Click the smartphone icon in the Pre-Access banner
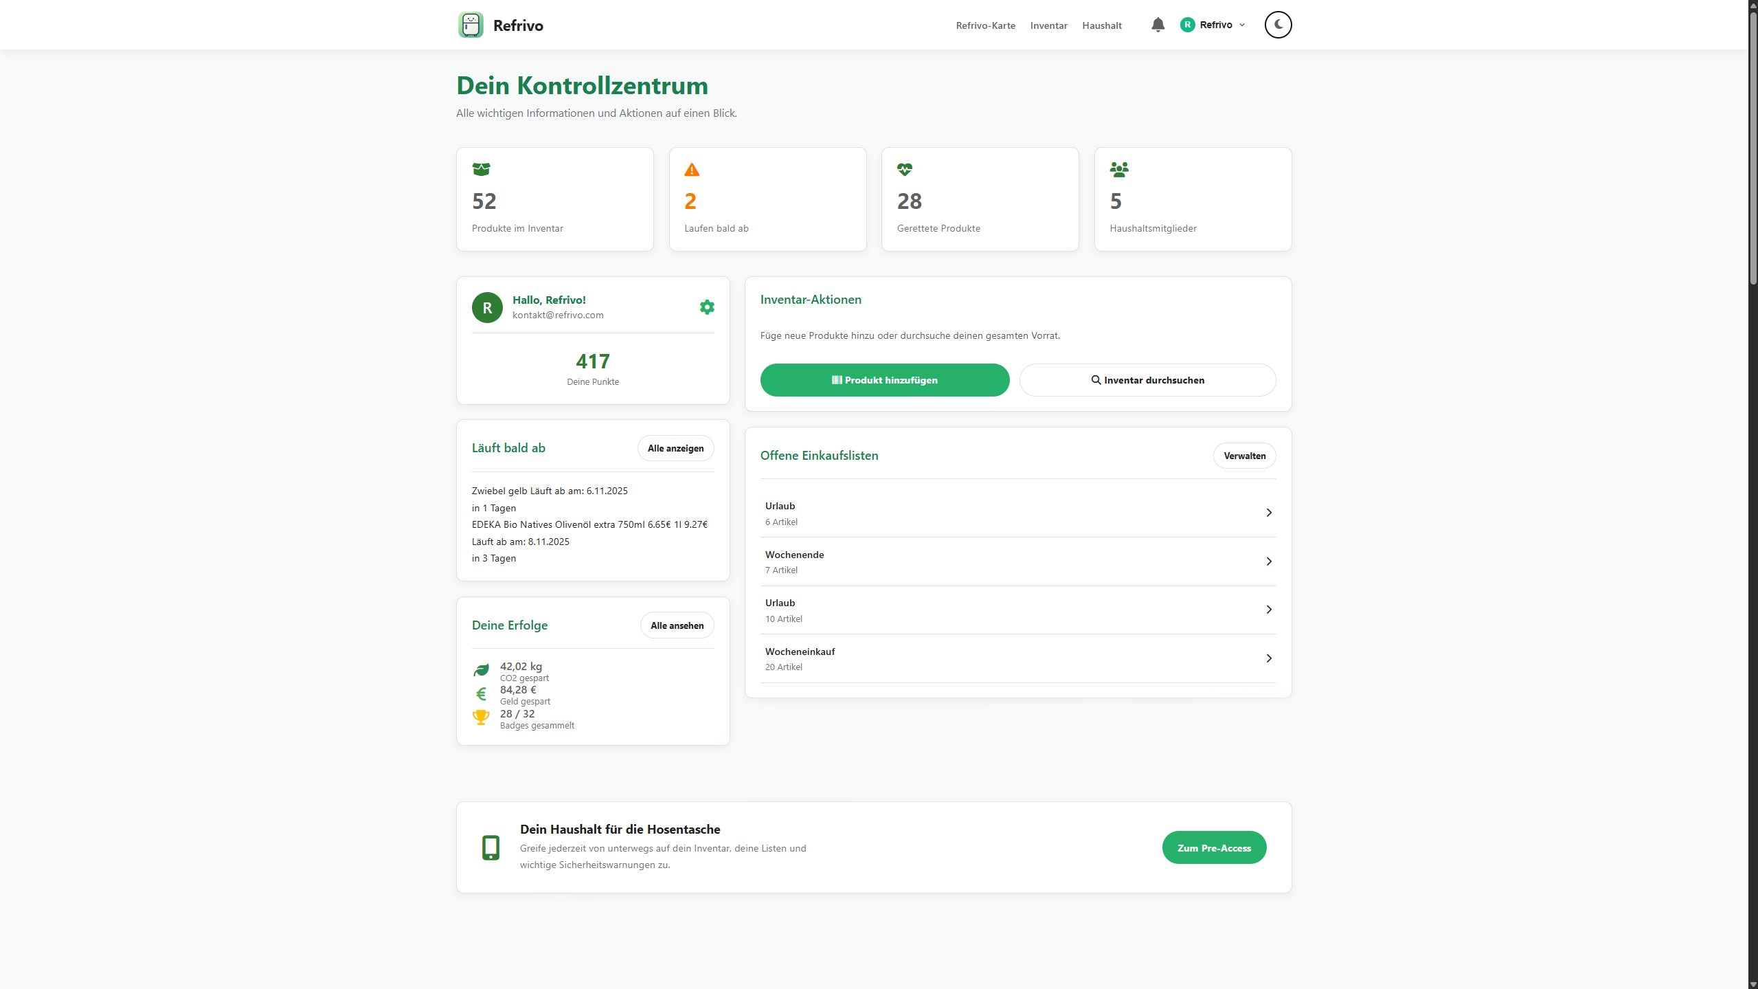1758x989 pixels. (x=491, y=847)
